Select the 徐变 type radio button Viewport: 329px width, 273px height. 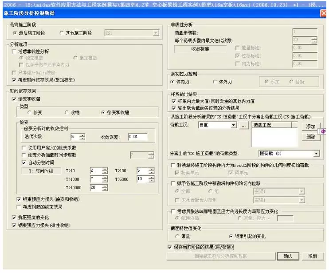click(30, 113)
